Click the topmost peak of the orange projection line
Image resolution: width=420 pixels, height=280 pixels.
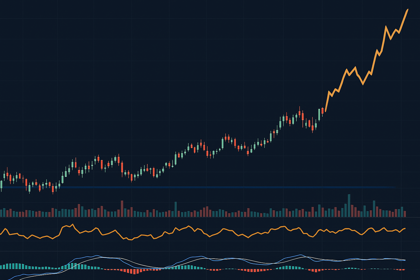pos(408,10)
